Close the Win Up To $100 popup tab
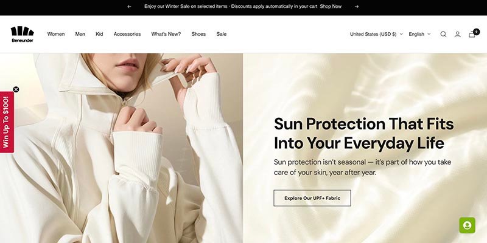Screen dimensions: 487x243 pos(16,89)
